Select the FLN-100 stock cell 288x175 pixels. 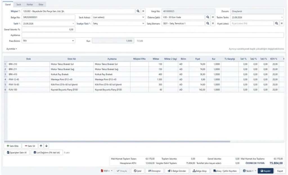coord(28,90)
